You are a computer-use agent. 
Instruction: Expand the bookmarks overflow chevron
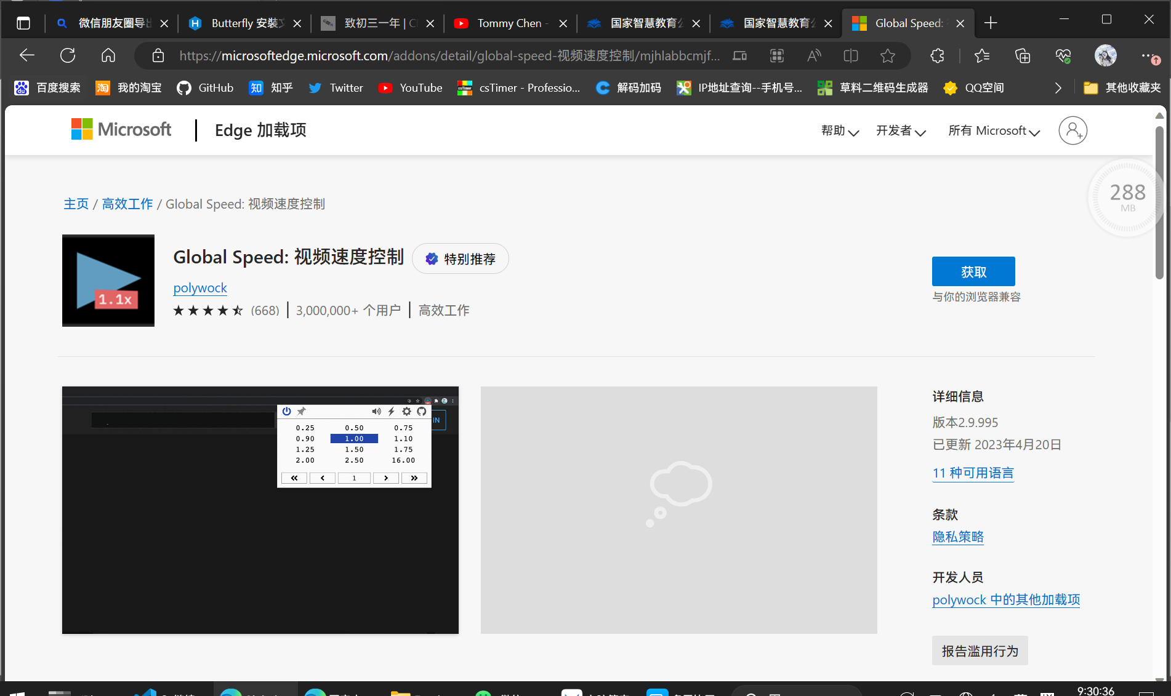coord(1058,88)
